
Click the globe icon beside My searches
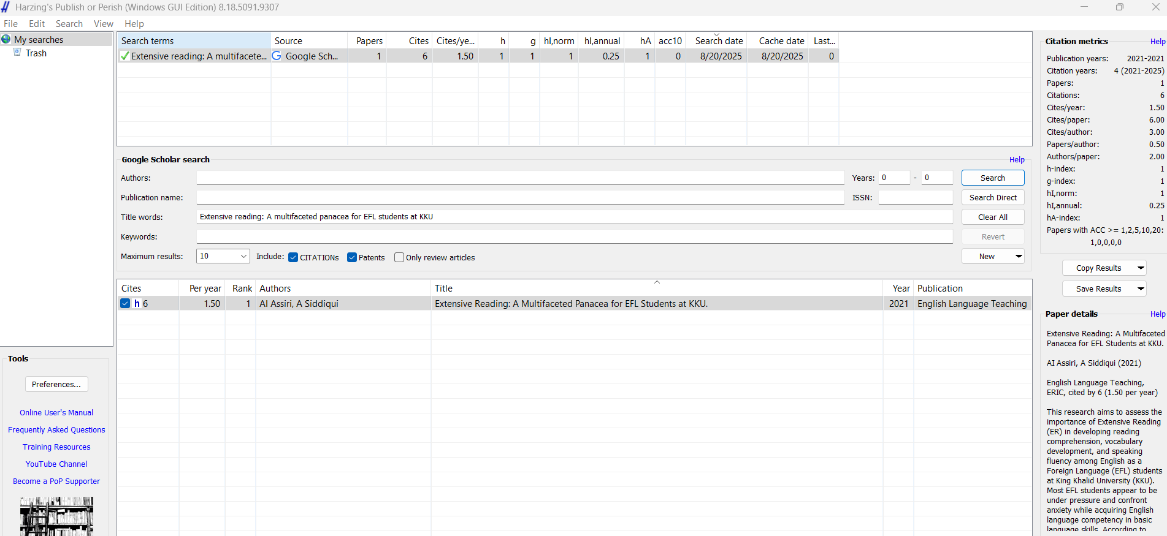6,39
